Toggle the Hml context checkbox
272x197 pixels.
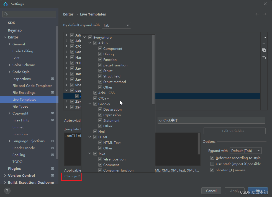95,131
